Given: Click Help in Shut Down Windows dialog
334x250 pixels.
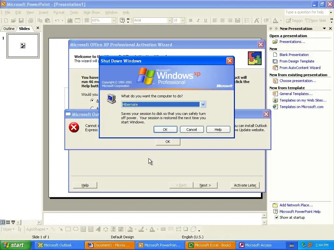Looking at the screenshot, I should [x=218, y=130].
